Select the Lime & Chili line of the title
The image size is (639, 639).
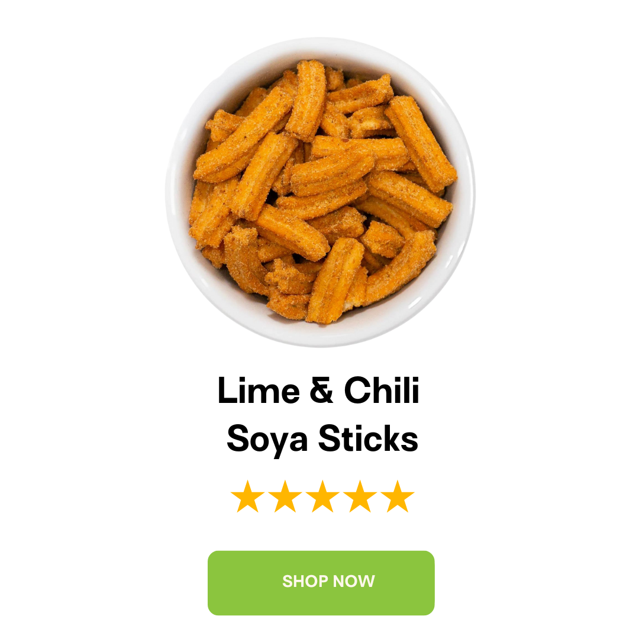pos(319,390)
